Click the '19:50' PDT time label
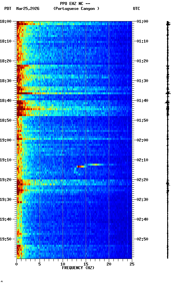Screen dimensions: 182x285 [6, 239]
